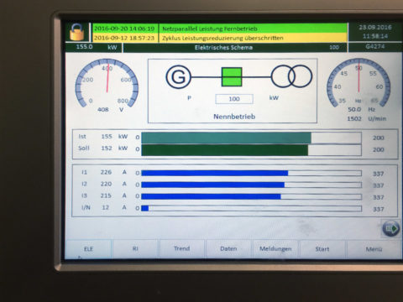Tap the Start button

coord(322,248)
